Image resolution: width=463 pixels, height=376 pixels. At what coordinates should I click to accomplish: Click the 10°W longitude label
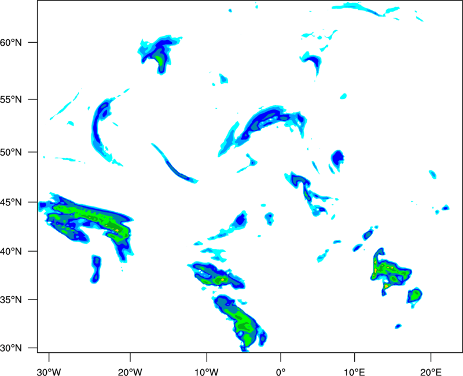point(206,372)
